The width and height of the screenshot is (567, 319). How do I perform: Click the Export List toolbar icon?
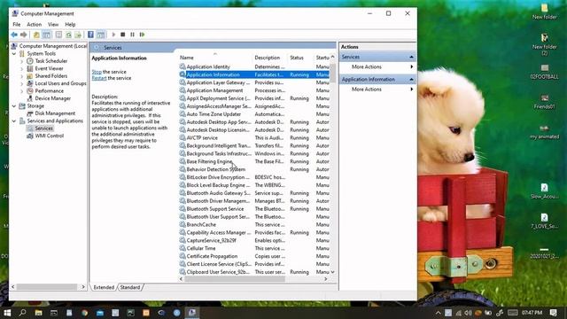coord(78,35)
